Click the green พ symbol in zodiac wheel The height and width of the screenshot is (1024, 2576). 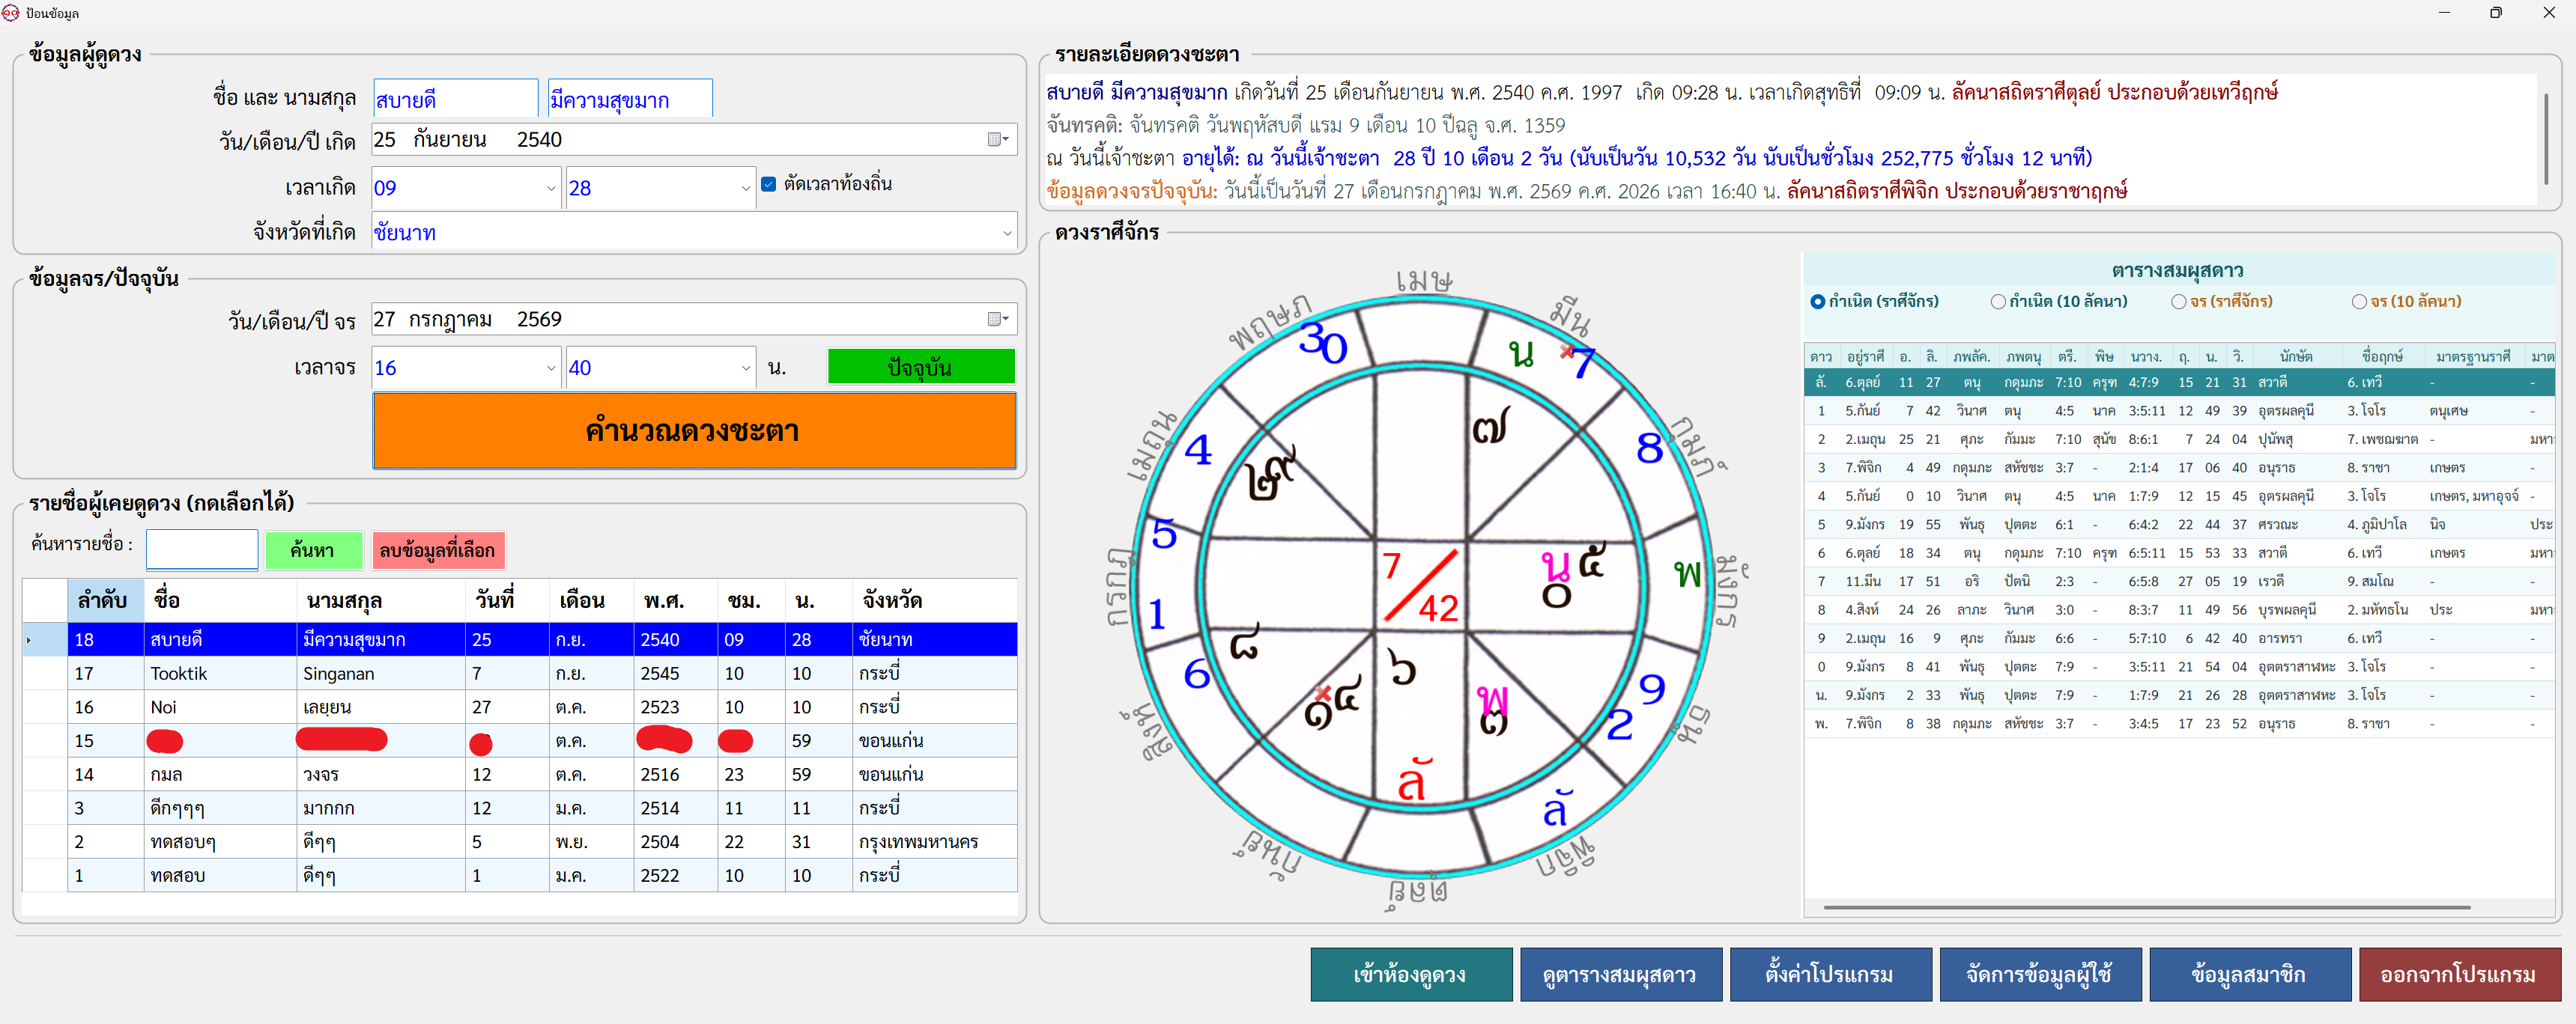(1687, 573)
